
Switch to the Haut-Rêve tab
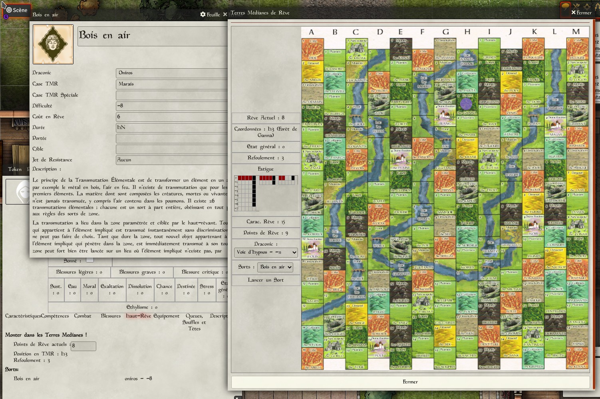138,316
